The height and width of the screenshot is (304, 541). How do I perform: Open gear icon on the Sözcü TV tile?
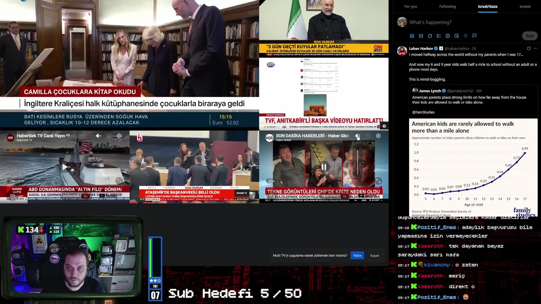pyautogui.click(x=384, y=126)
